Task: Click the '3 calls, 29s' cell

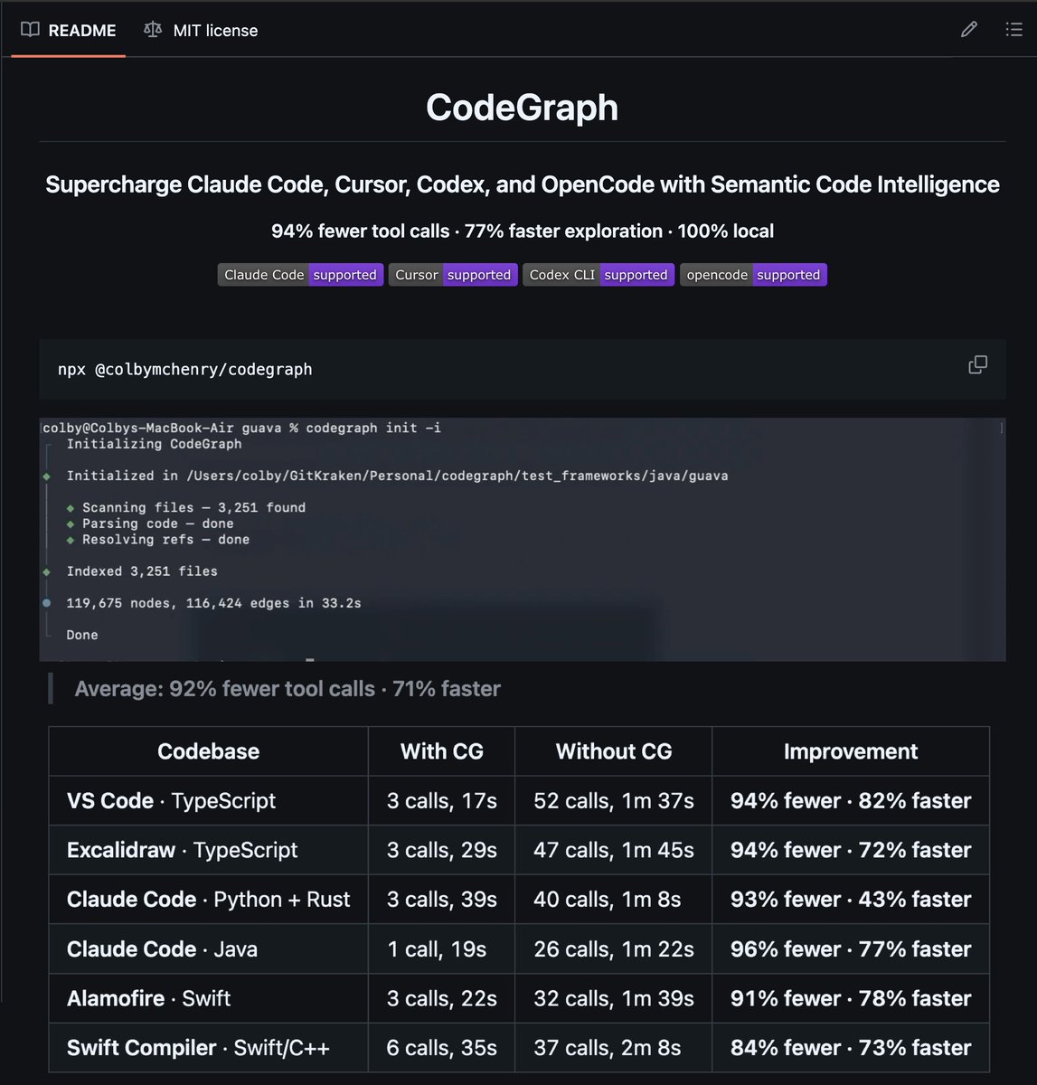Action: click(441, 850)
